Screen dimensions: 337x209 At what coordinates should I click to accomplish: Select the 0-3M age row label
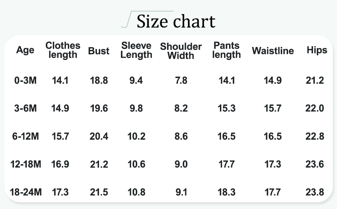tap(25, 80)
